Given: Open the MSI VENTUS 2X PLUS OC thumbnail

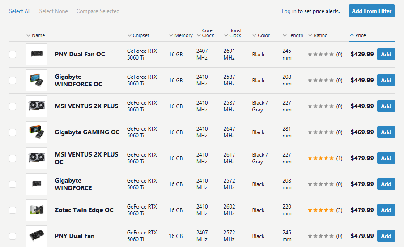Looking at the screenshot, I should [x=37, y=158].
